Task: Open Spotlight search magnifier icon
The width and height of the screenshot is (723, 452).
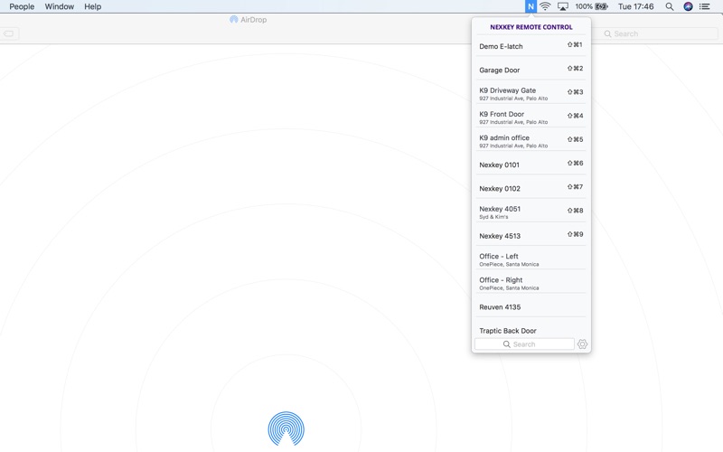Action: click(670, 6)
